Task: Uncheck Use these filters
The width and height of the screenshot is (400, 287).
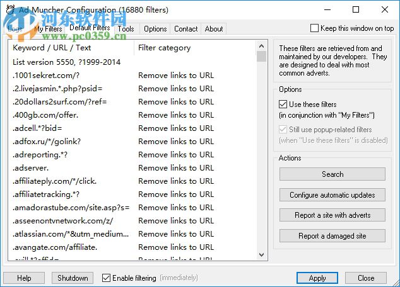Action: pos(283,104)
